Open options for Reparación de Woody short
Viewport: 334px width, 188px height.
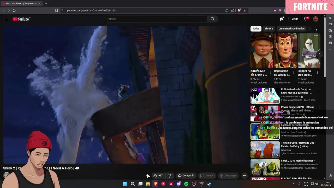click(294, 72)
